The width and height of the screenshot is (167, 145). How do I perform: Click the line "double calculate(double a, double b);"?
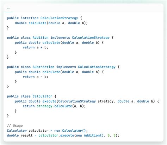tap(51, 23)
